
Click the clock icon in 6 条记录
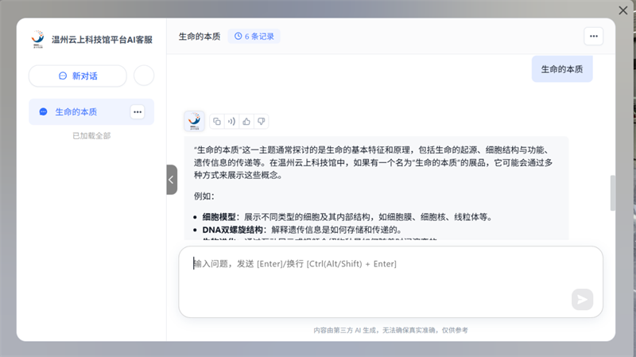(x=238, y=36)
